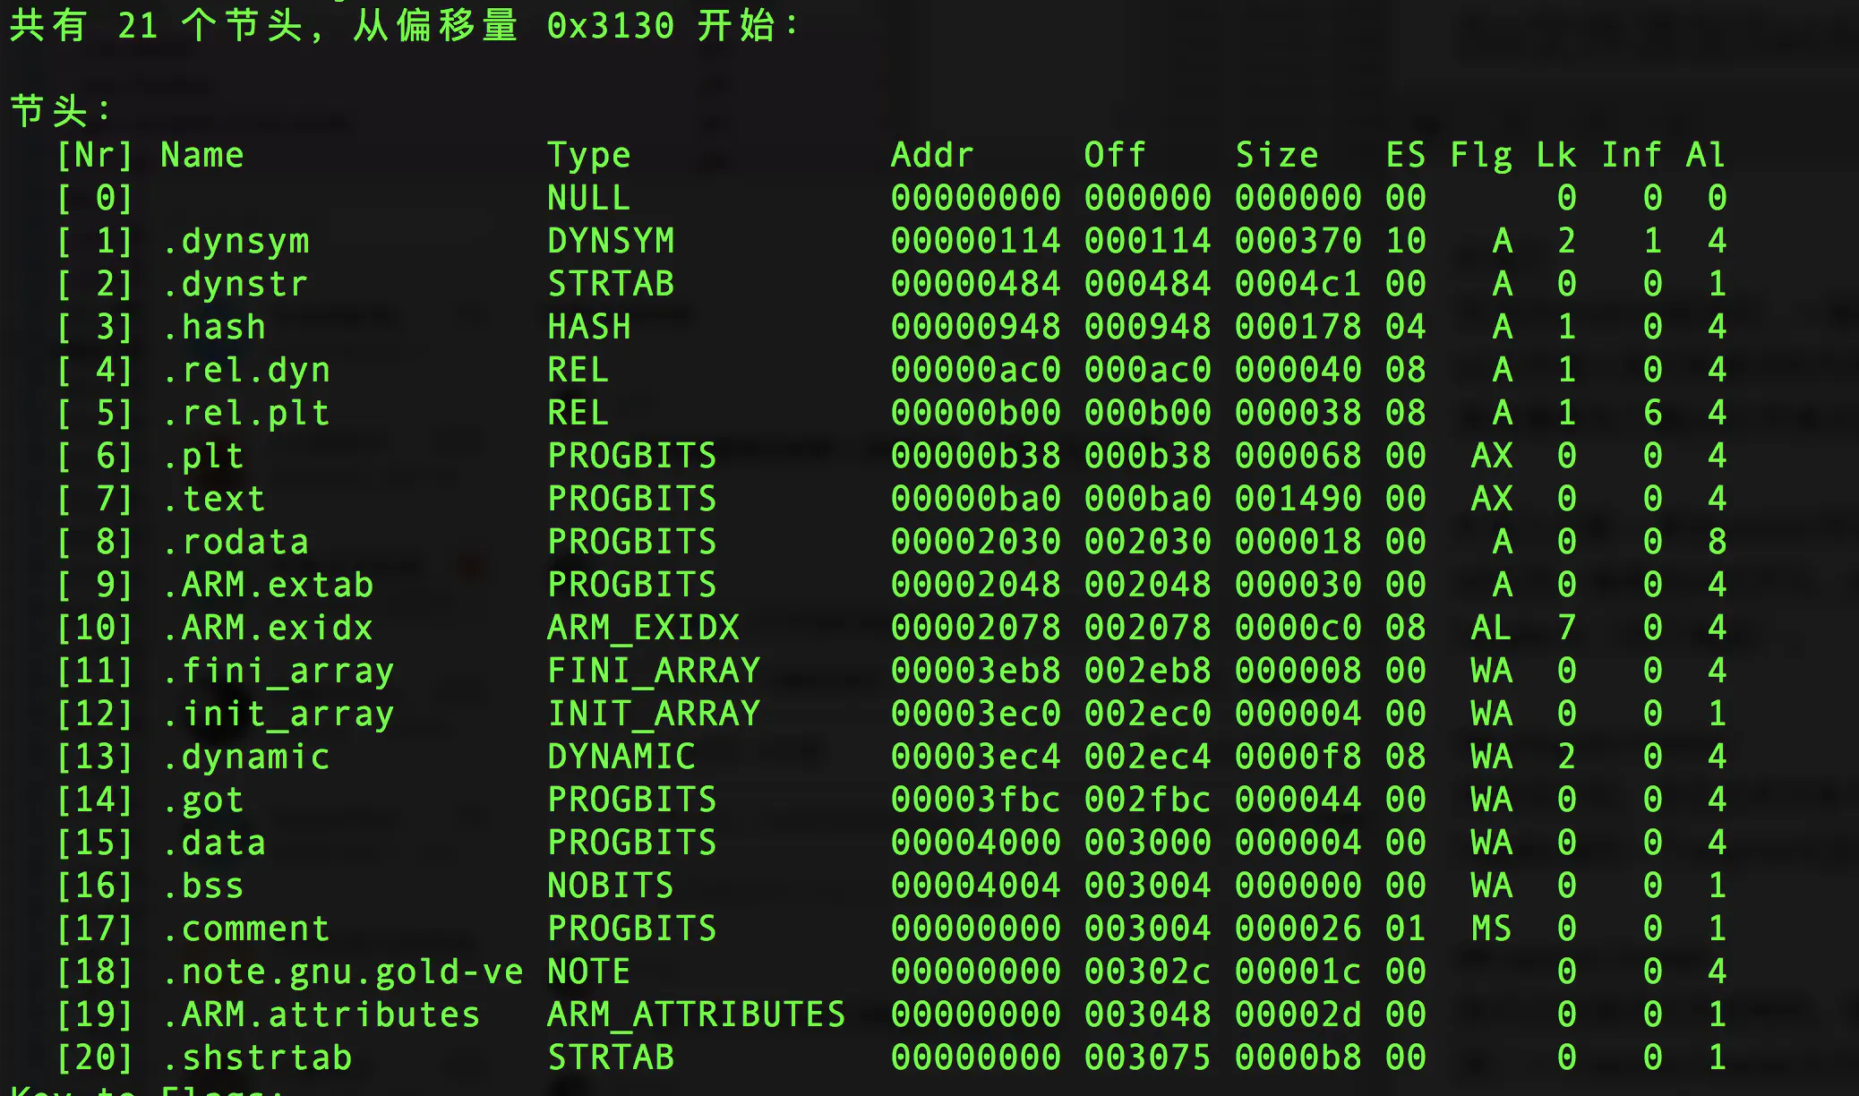Screen dimensions: 1859x1096
Task: Click the .shstrtab section name
Action: 257,1057
